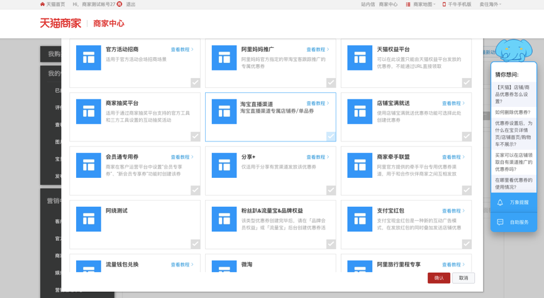Open 查看教程 for 淘宝直播渠道
The image size is (544, 298).
tap(318, 103)
